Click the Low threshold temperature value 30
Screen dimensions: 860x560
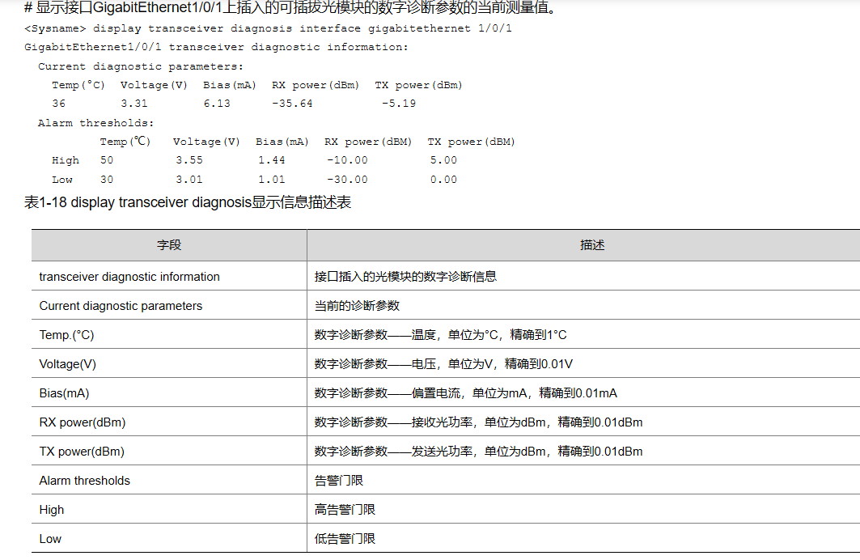point(107,180)
